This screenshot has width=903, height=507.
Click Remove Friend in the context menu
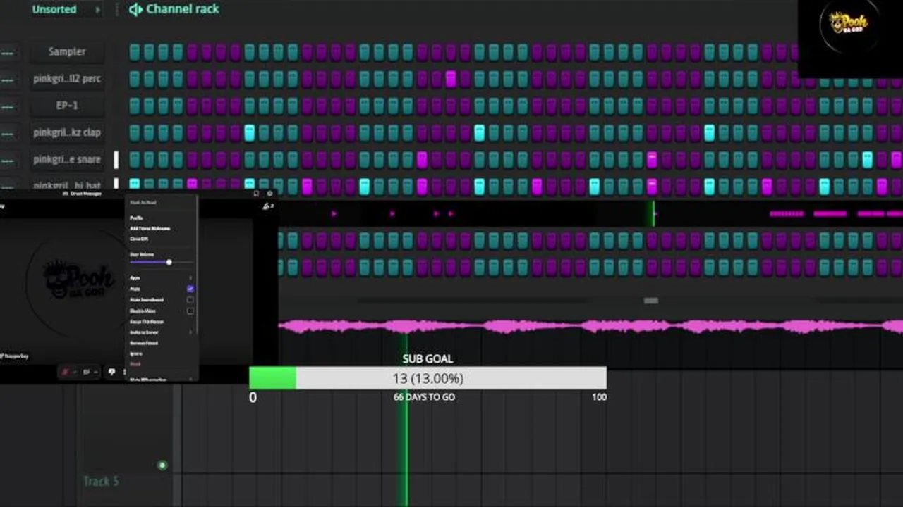pyautogui.click(x=144, y=343)
